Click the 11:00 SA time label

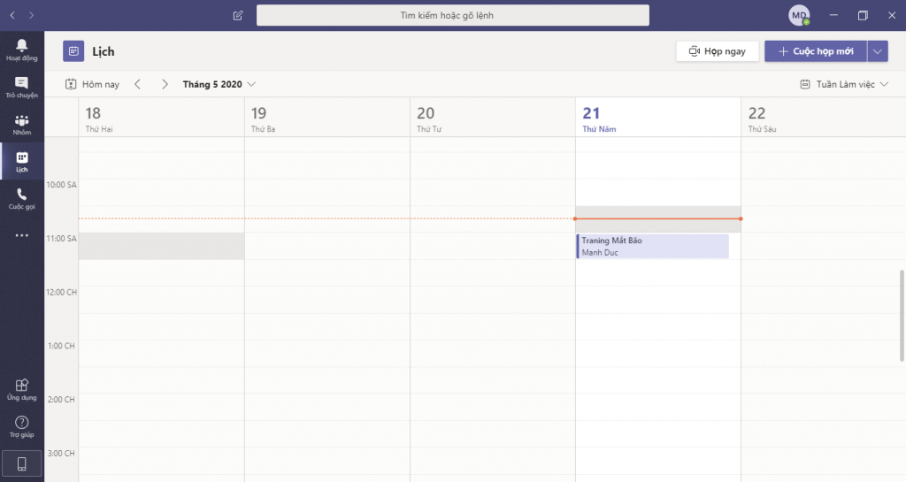(x=61, y=239)
